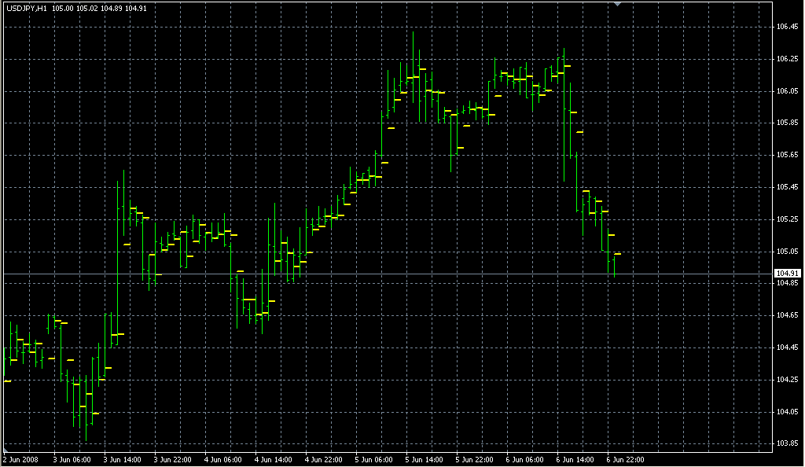
Task: Click the 104.05 price axis label
Action: click(788, 412)
